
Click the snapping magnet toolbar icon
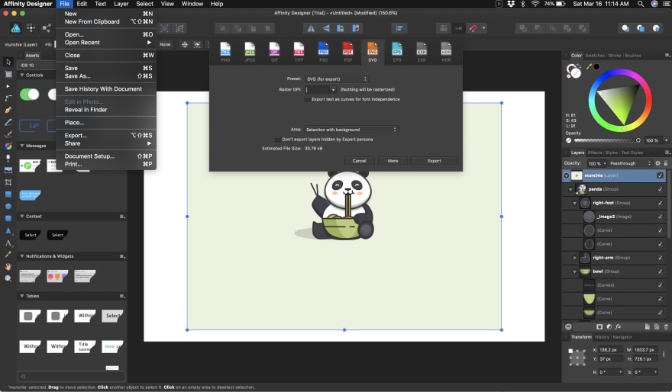click(473, 28)
